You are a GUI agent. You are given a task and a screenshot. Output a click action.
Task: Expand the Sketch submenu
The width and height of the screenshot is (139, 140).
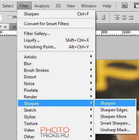pos(56,110)
